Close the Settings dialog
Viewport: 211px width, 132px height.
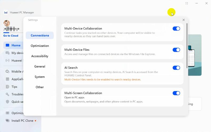pos(184,20)
